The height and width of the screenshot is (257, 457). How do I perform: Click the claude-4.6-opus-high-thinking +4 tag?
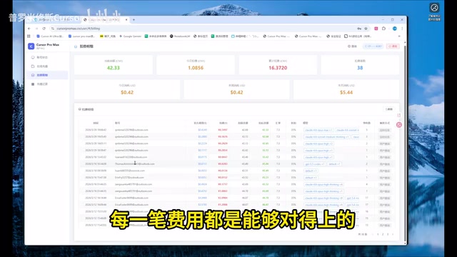(x=323, y=184)
